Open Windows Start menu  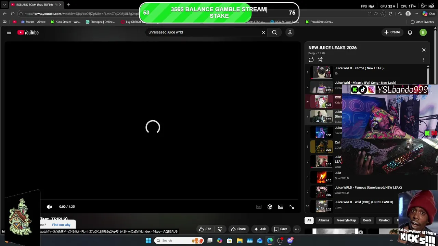[x=148, y=241]
